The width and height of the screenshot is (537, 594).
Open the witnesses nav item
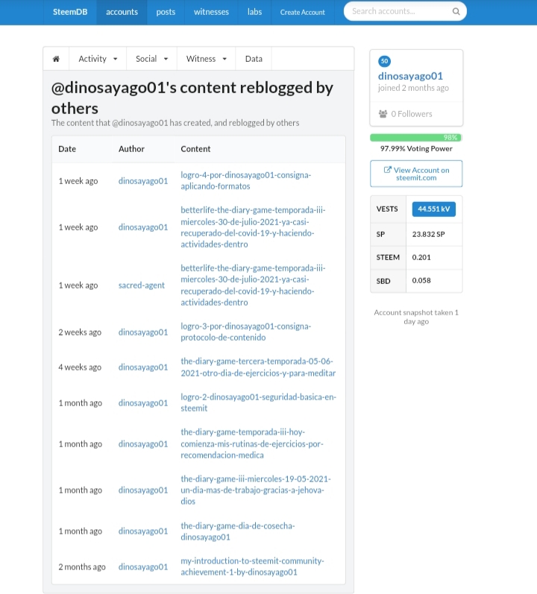coord(211,12)
